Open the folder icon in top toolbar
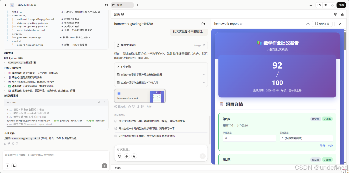Viewport: 349px width, 173px height. 319,5
